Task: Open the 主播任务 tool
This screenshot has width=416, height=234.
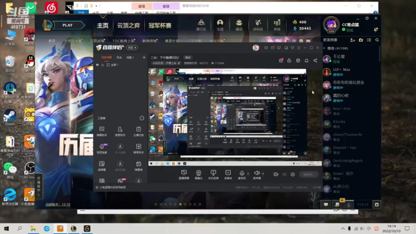Action: coord(138,132)
